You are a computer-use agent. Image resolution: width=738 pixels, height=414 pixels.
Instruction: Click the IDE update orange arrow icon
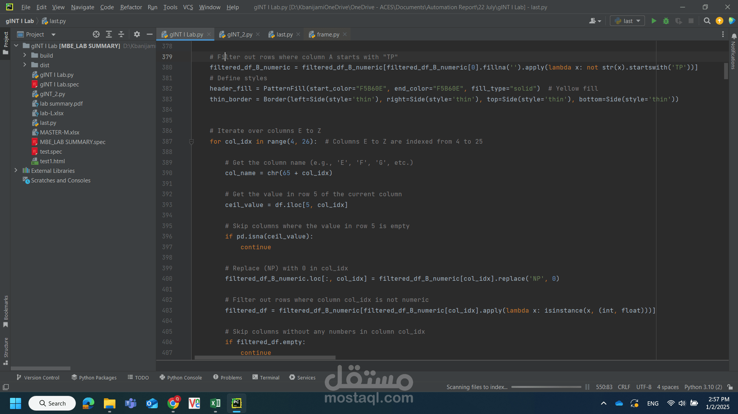(x=719, y=21)
